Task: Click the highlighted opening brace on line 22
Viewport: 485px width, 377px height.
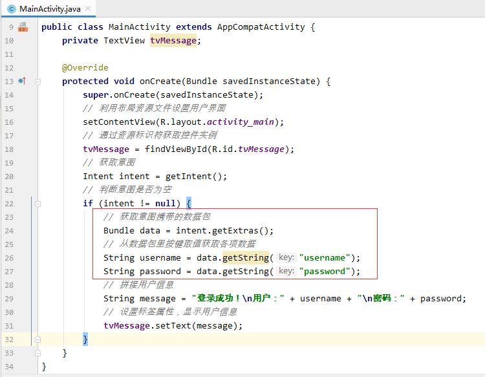Action: click(x=189, y=203)
